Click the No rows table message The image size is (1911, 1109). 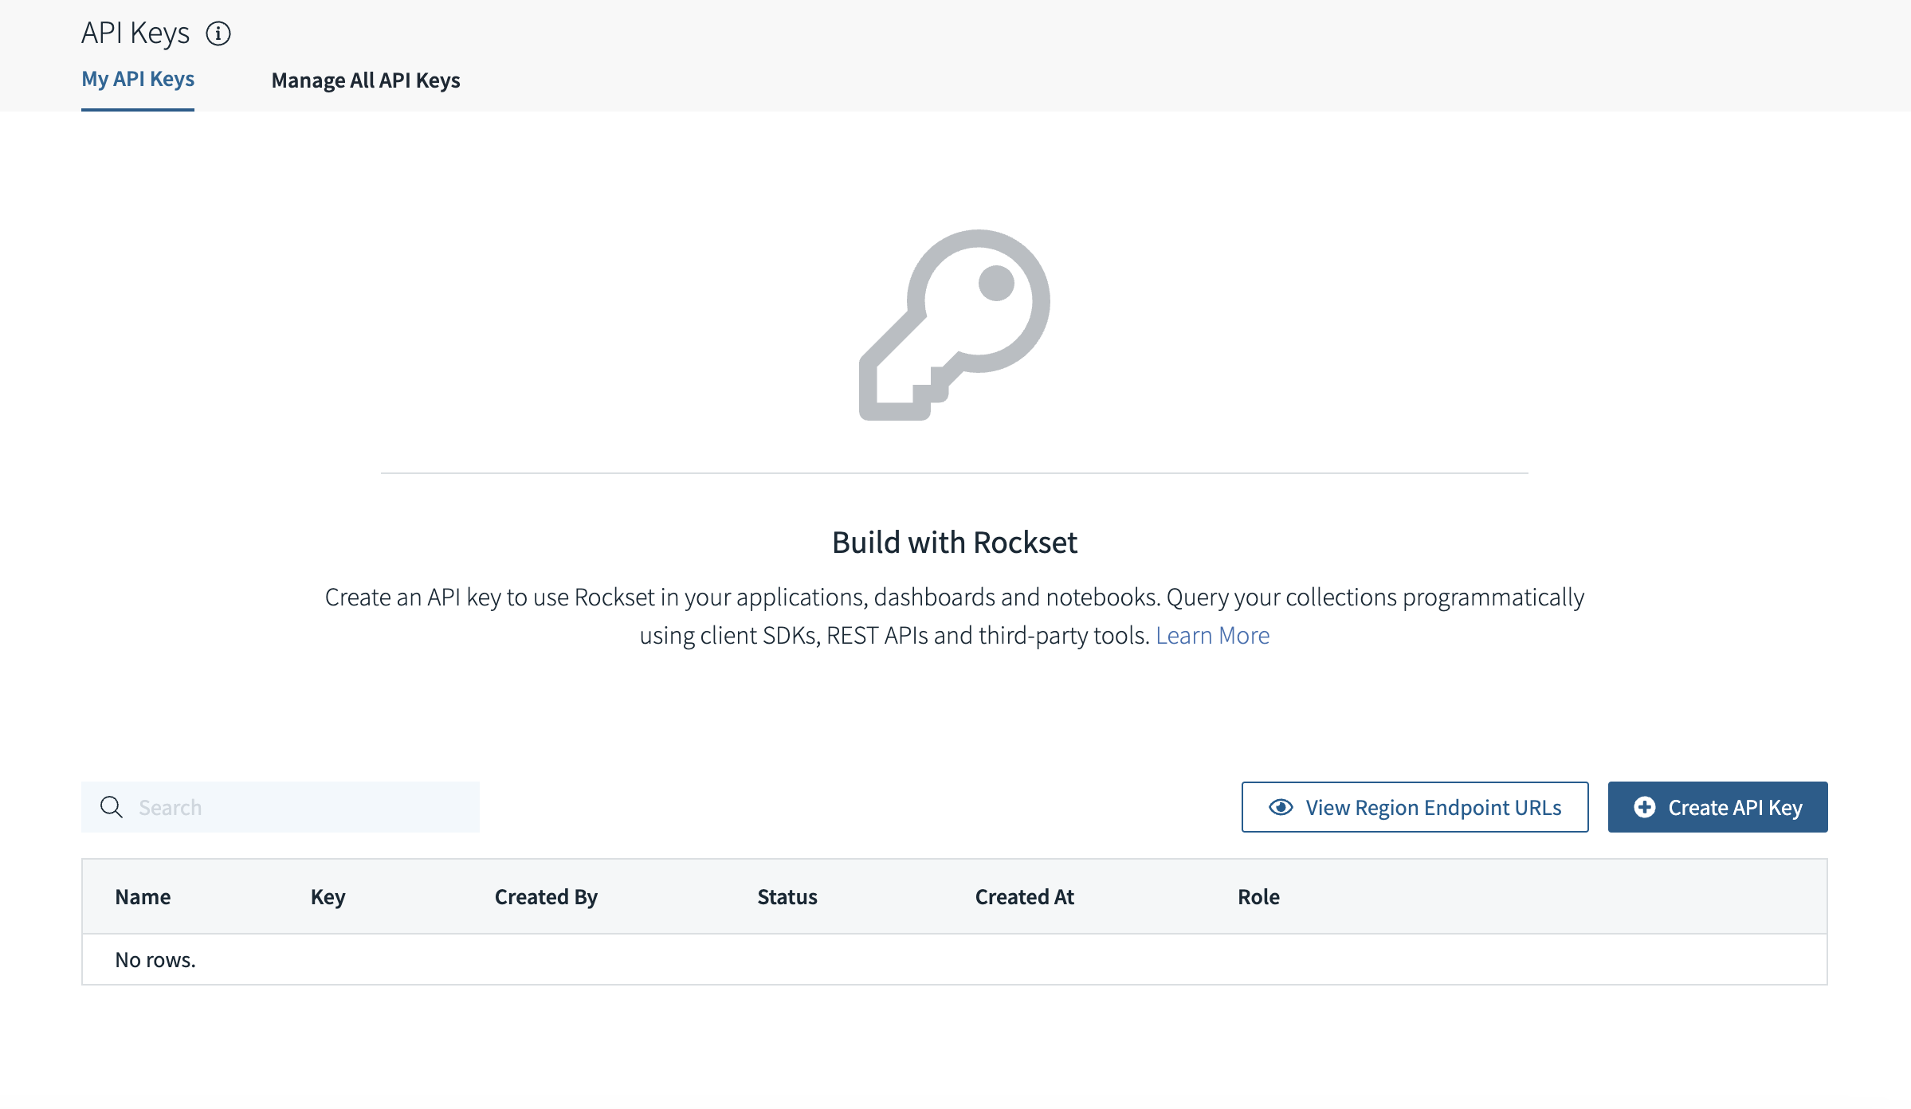tap(155, 959)
